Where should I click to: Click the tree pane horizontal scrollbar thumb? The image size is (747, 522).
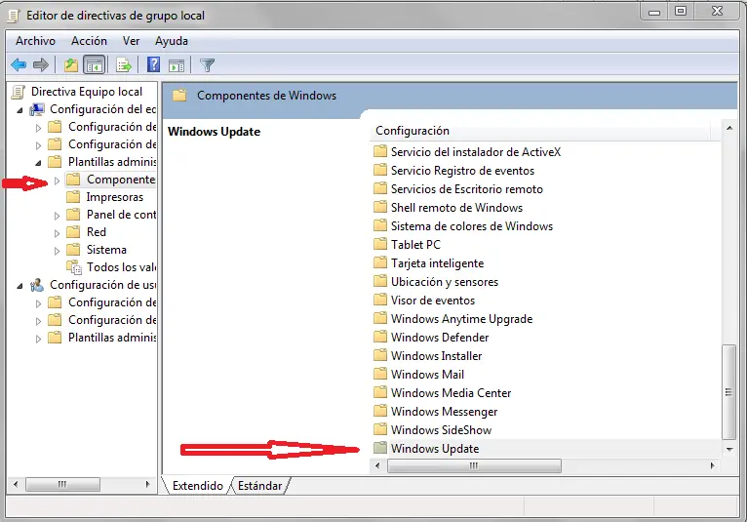pos(62,484)
